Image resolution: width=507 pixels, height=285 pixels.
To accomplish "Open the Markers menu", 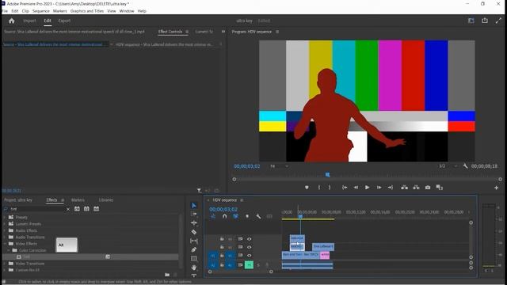I will coord(60,11).
